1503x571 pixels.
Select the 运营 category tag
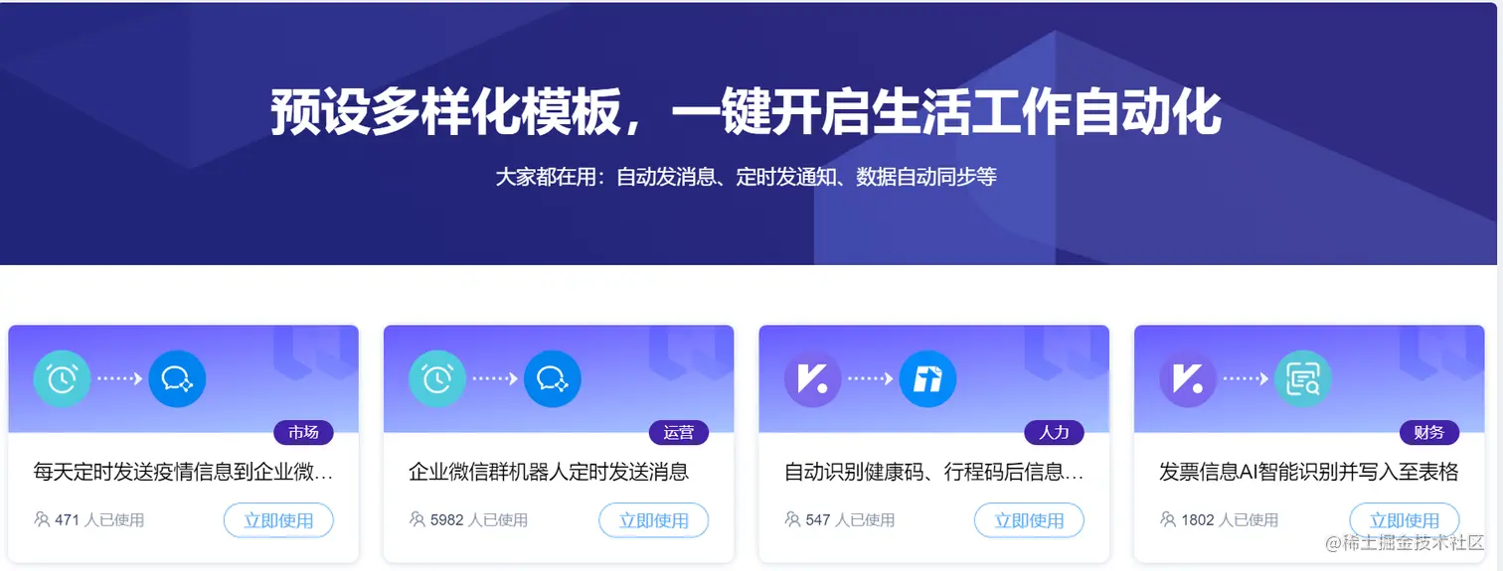[x=679, y=432]
